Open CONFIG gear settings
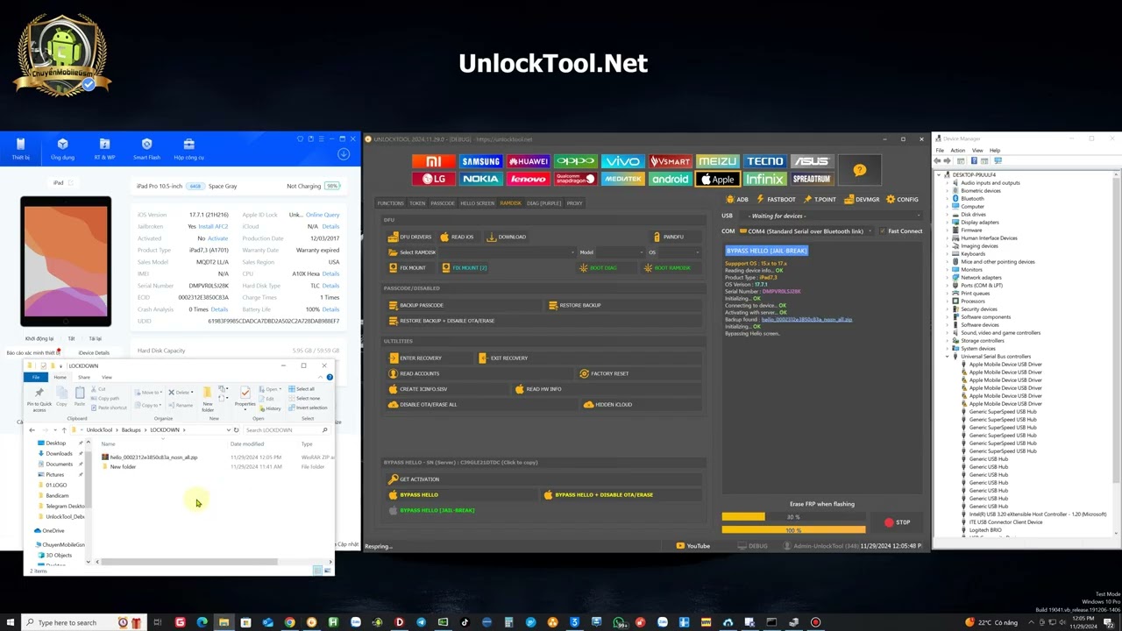1122x631 pixels. (x=903, y=200)
